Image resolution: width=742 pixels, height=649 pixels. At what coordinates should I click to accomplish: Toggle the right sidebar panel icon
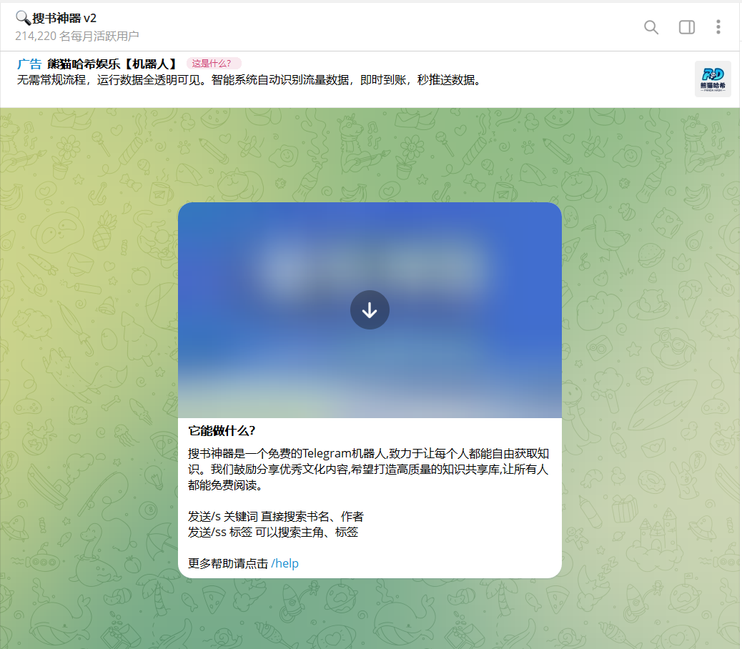click(687, 27)
